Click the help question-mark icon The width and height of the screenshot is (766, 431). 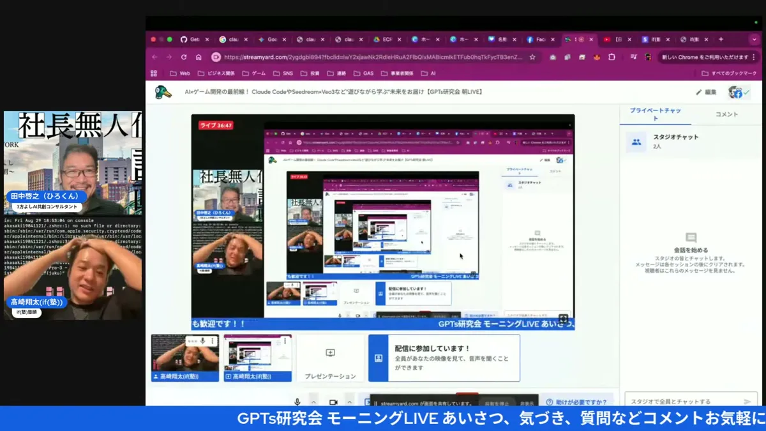coord(550,402)
